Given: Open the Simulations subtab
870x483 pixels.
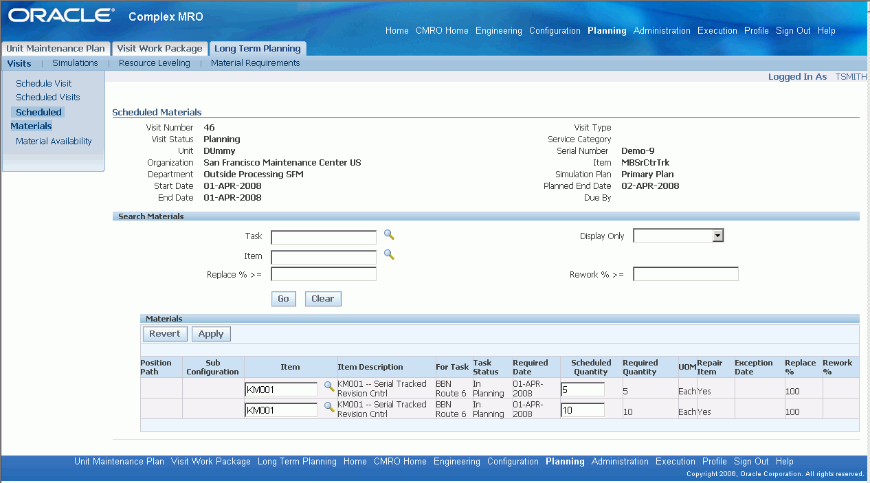Looking at the screenshot, I should point(75,63).
